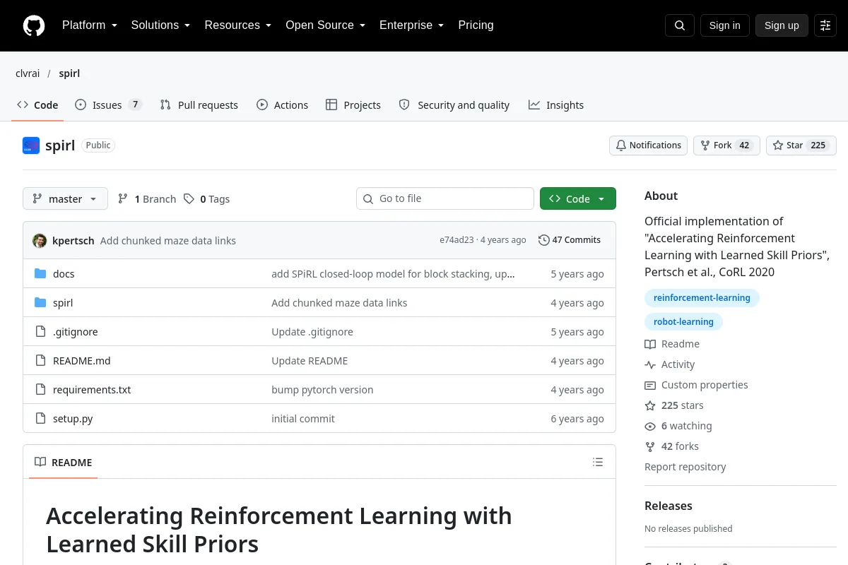
Task: Click the Custom properties note icon
Action: pyautogui.click(x=650, y=385)
